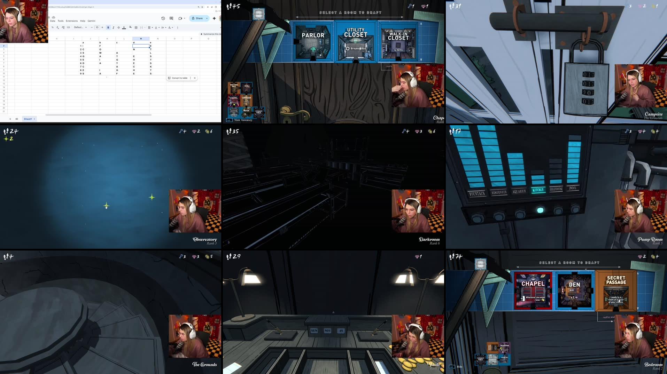
Task: Open the borders icon in Sheets toolbar
Action: coord(136,27)
